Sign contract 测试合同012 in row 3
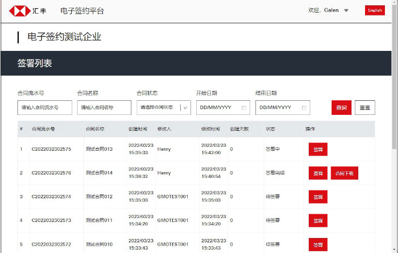Image resolution: width=398 pixels, height=253 pixels. click(318, 197)
